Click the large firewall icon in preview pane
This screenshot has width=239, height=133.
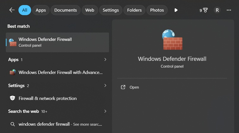[172, 39]
